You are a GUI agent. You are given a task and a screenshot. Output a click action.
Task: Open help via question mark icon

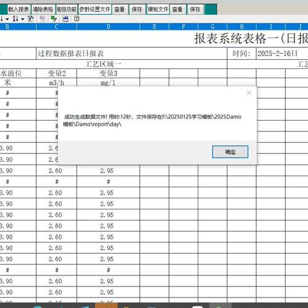pos(76,18)
